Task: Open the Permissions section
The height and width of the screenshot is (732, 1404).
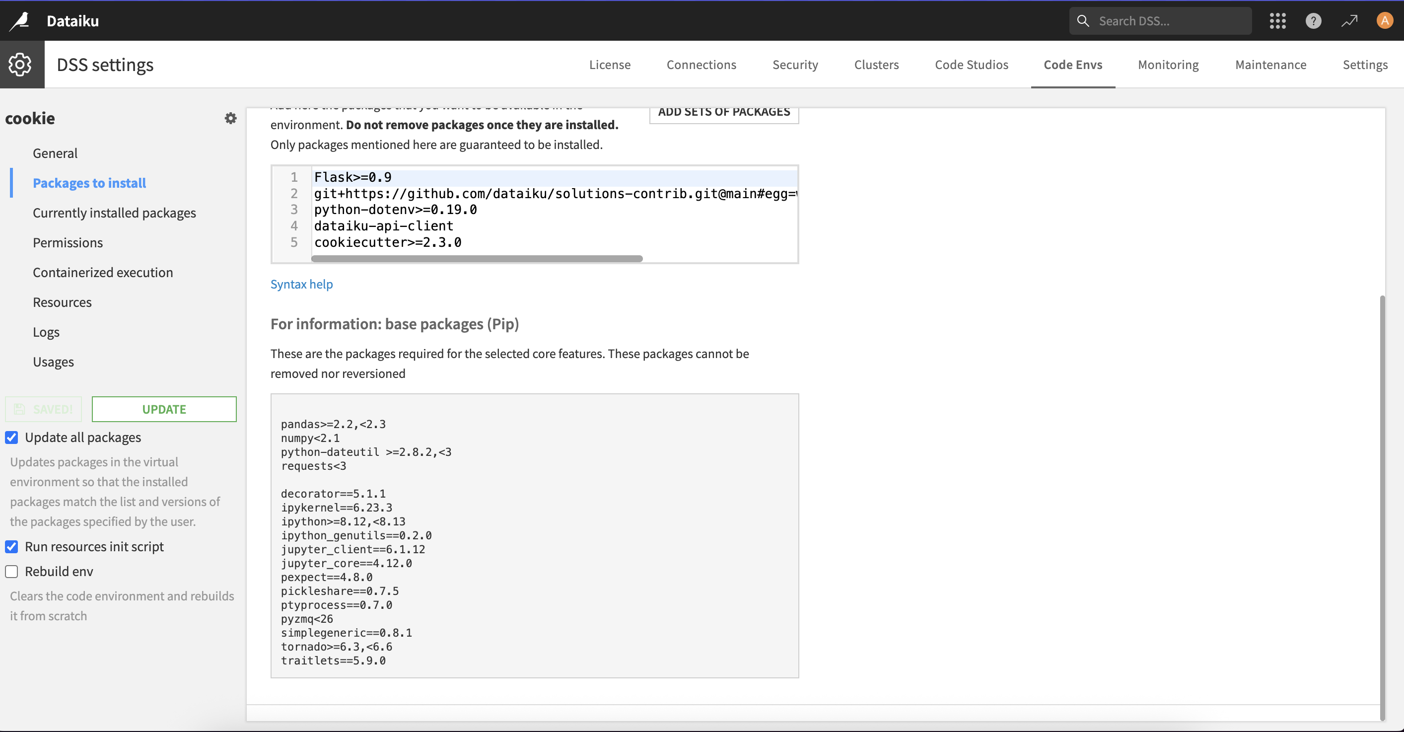Action: coord(68,242)
